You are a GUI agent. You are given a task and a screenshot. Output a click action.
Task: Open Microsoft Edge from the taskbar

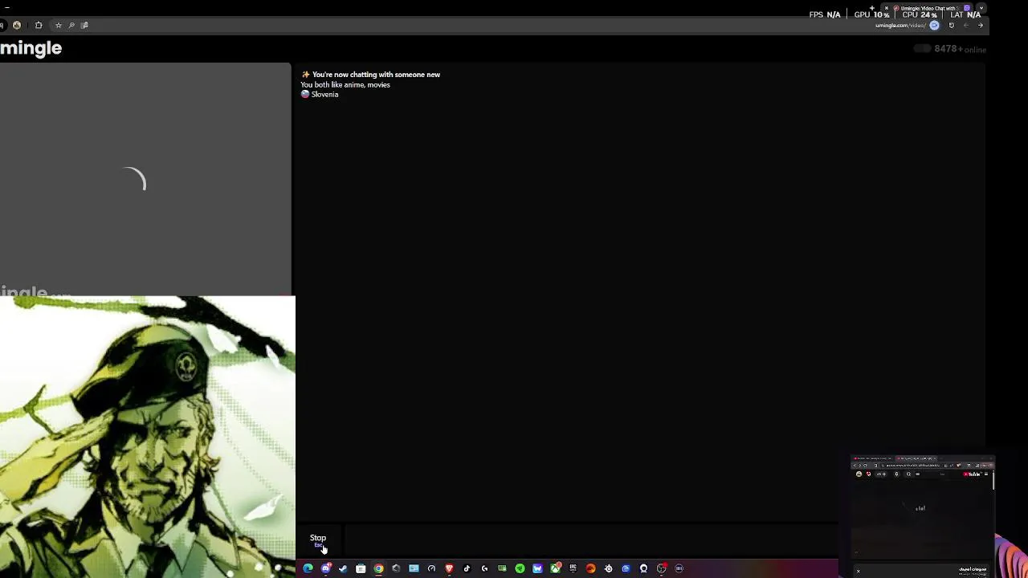tap(308, 568)
